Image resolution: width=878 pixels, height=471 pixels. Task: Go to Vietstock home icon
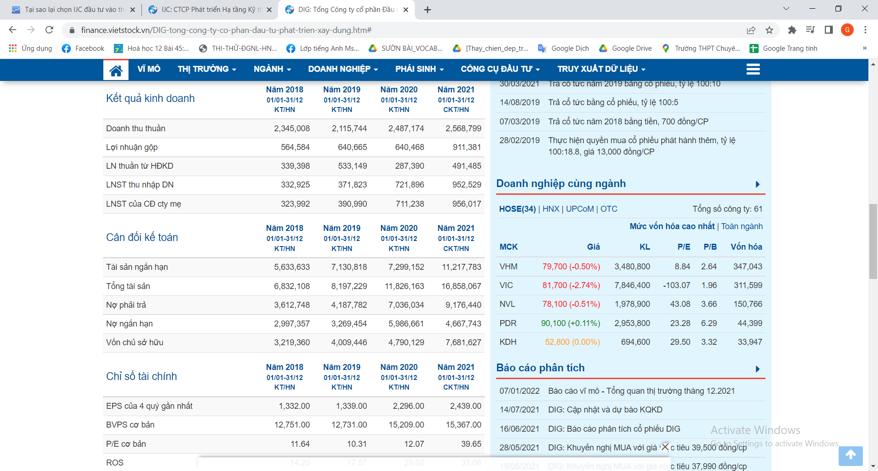(116, 70)
